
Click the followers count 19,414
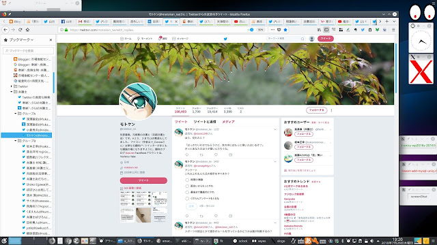(212, 112)
